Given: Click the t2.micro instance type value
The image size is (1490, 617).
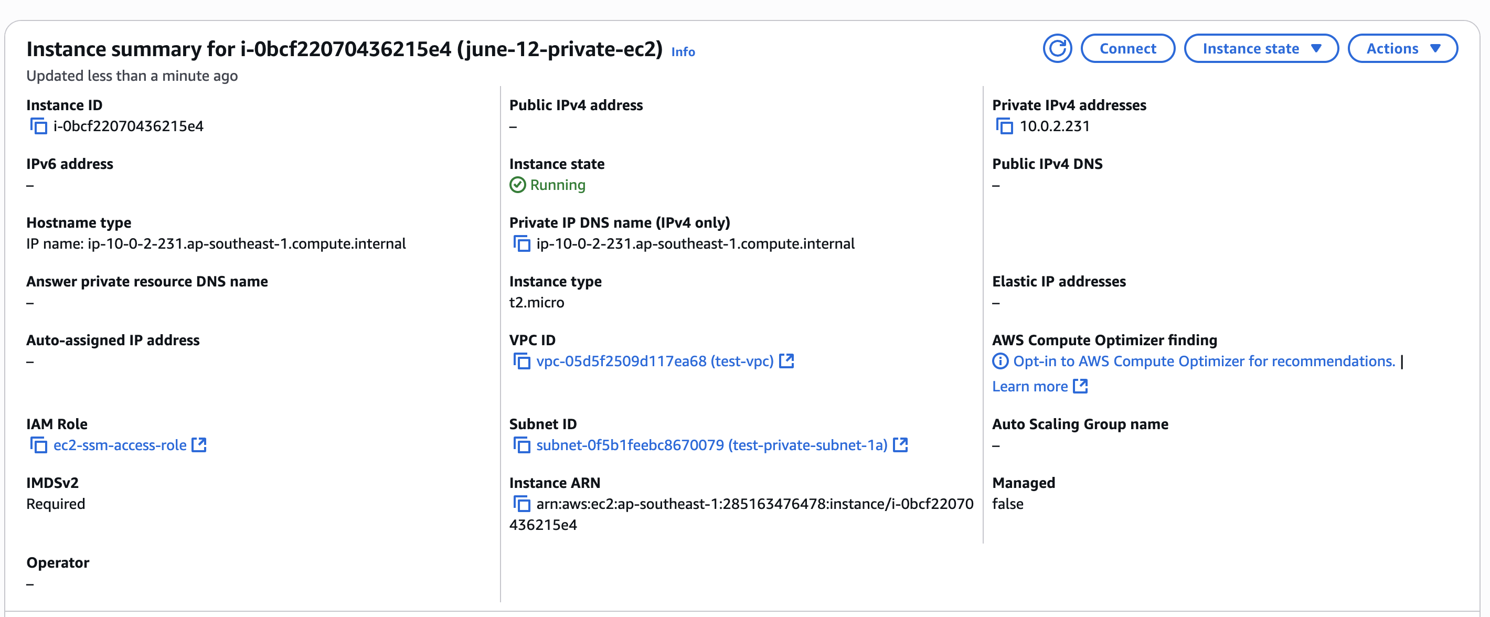Looking at the screenshot, I should [536, 302].
